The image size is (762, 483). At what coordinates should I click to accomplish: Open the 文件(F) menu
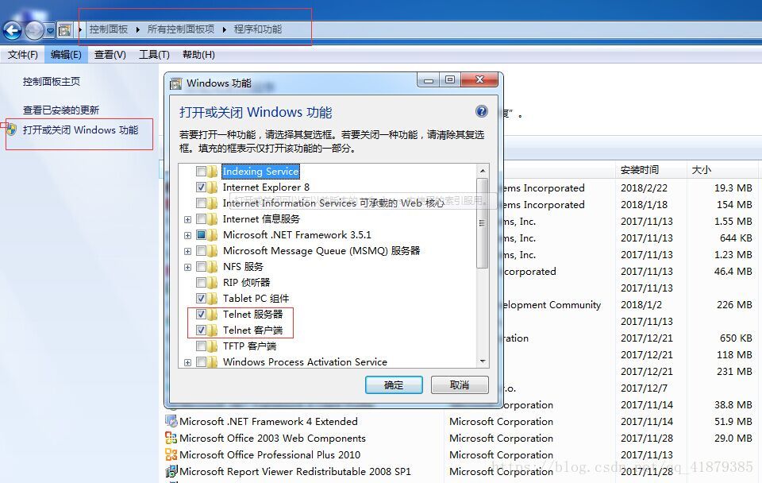(22, 55)
